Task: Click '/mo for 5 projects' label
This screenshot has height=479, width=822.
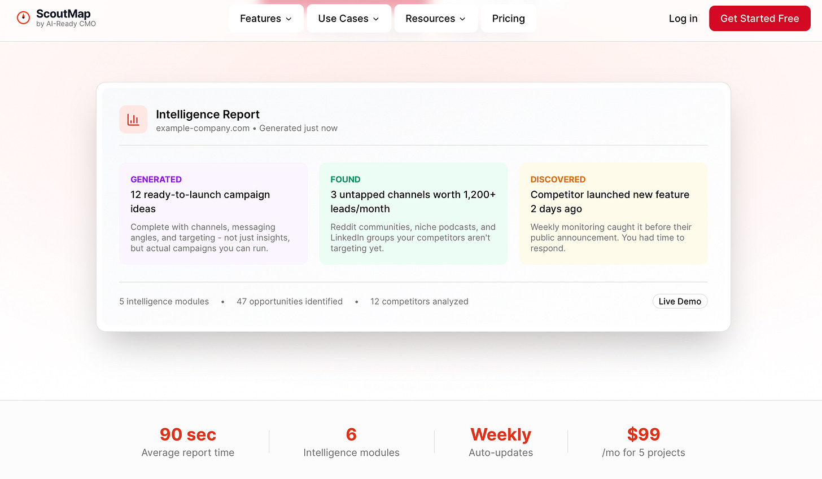Action: (644, 452)
